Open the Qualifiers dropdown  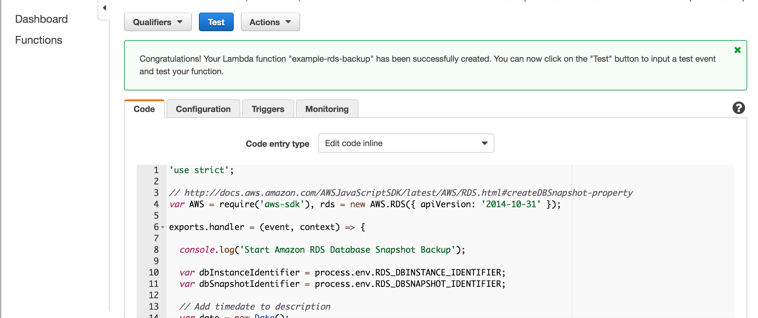pyautogui.click(x=158, y=22)
